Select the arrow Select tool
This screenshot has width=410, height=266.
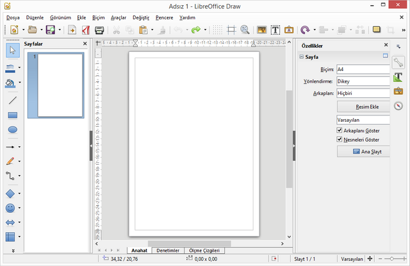(x=13, y=50)
